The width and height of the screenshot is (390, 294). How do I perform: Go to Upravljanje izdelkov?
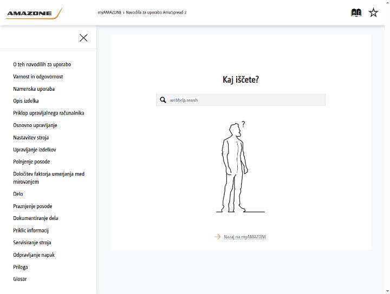[x=35, y=150]
